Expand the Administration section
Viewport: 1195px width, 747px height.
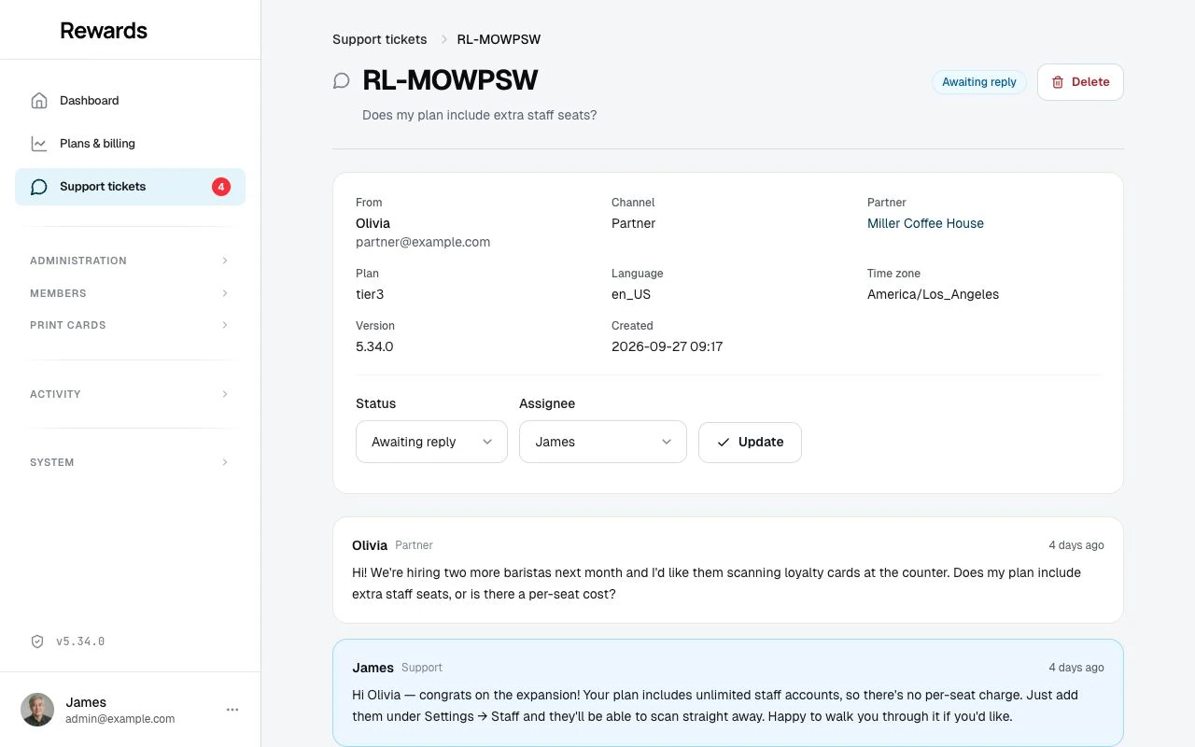pos(130,261)
